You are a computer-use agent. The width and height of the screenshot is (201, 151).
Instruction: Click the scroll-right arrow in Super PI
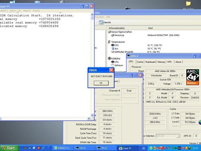(89, 119)
